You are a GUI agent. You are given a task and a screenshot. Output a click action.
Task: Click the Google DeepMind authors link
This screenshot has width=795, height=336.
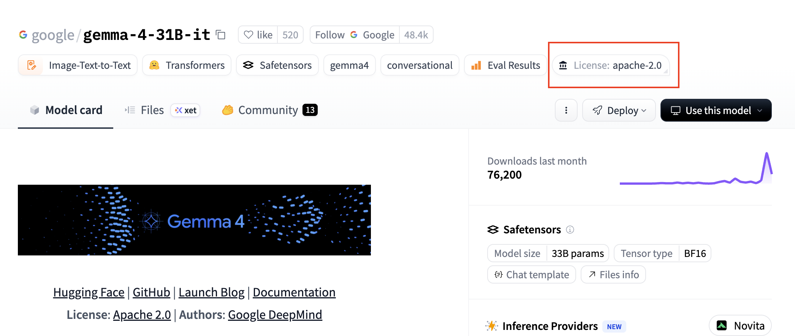point(275,315)
